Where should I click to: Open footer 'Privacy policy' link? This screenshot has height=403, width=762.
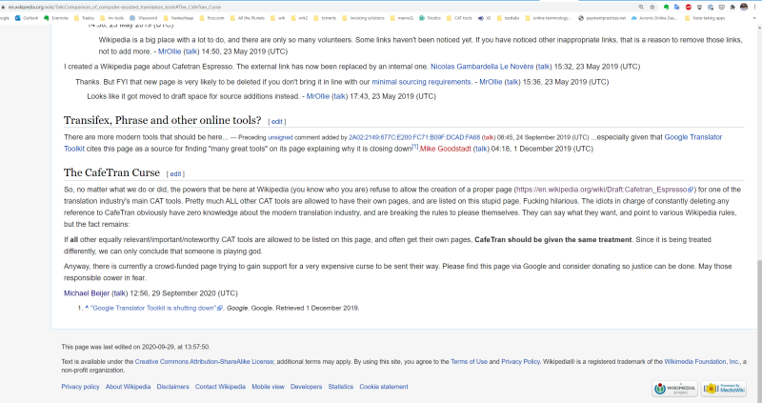click(x=80, y=387)
